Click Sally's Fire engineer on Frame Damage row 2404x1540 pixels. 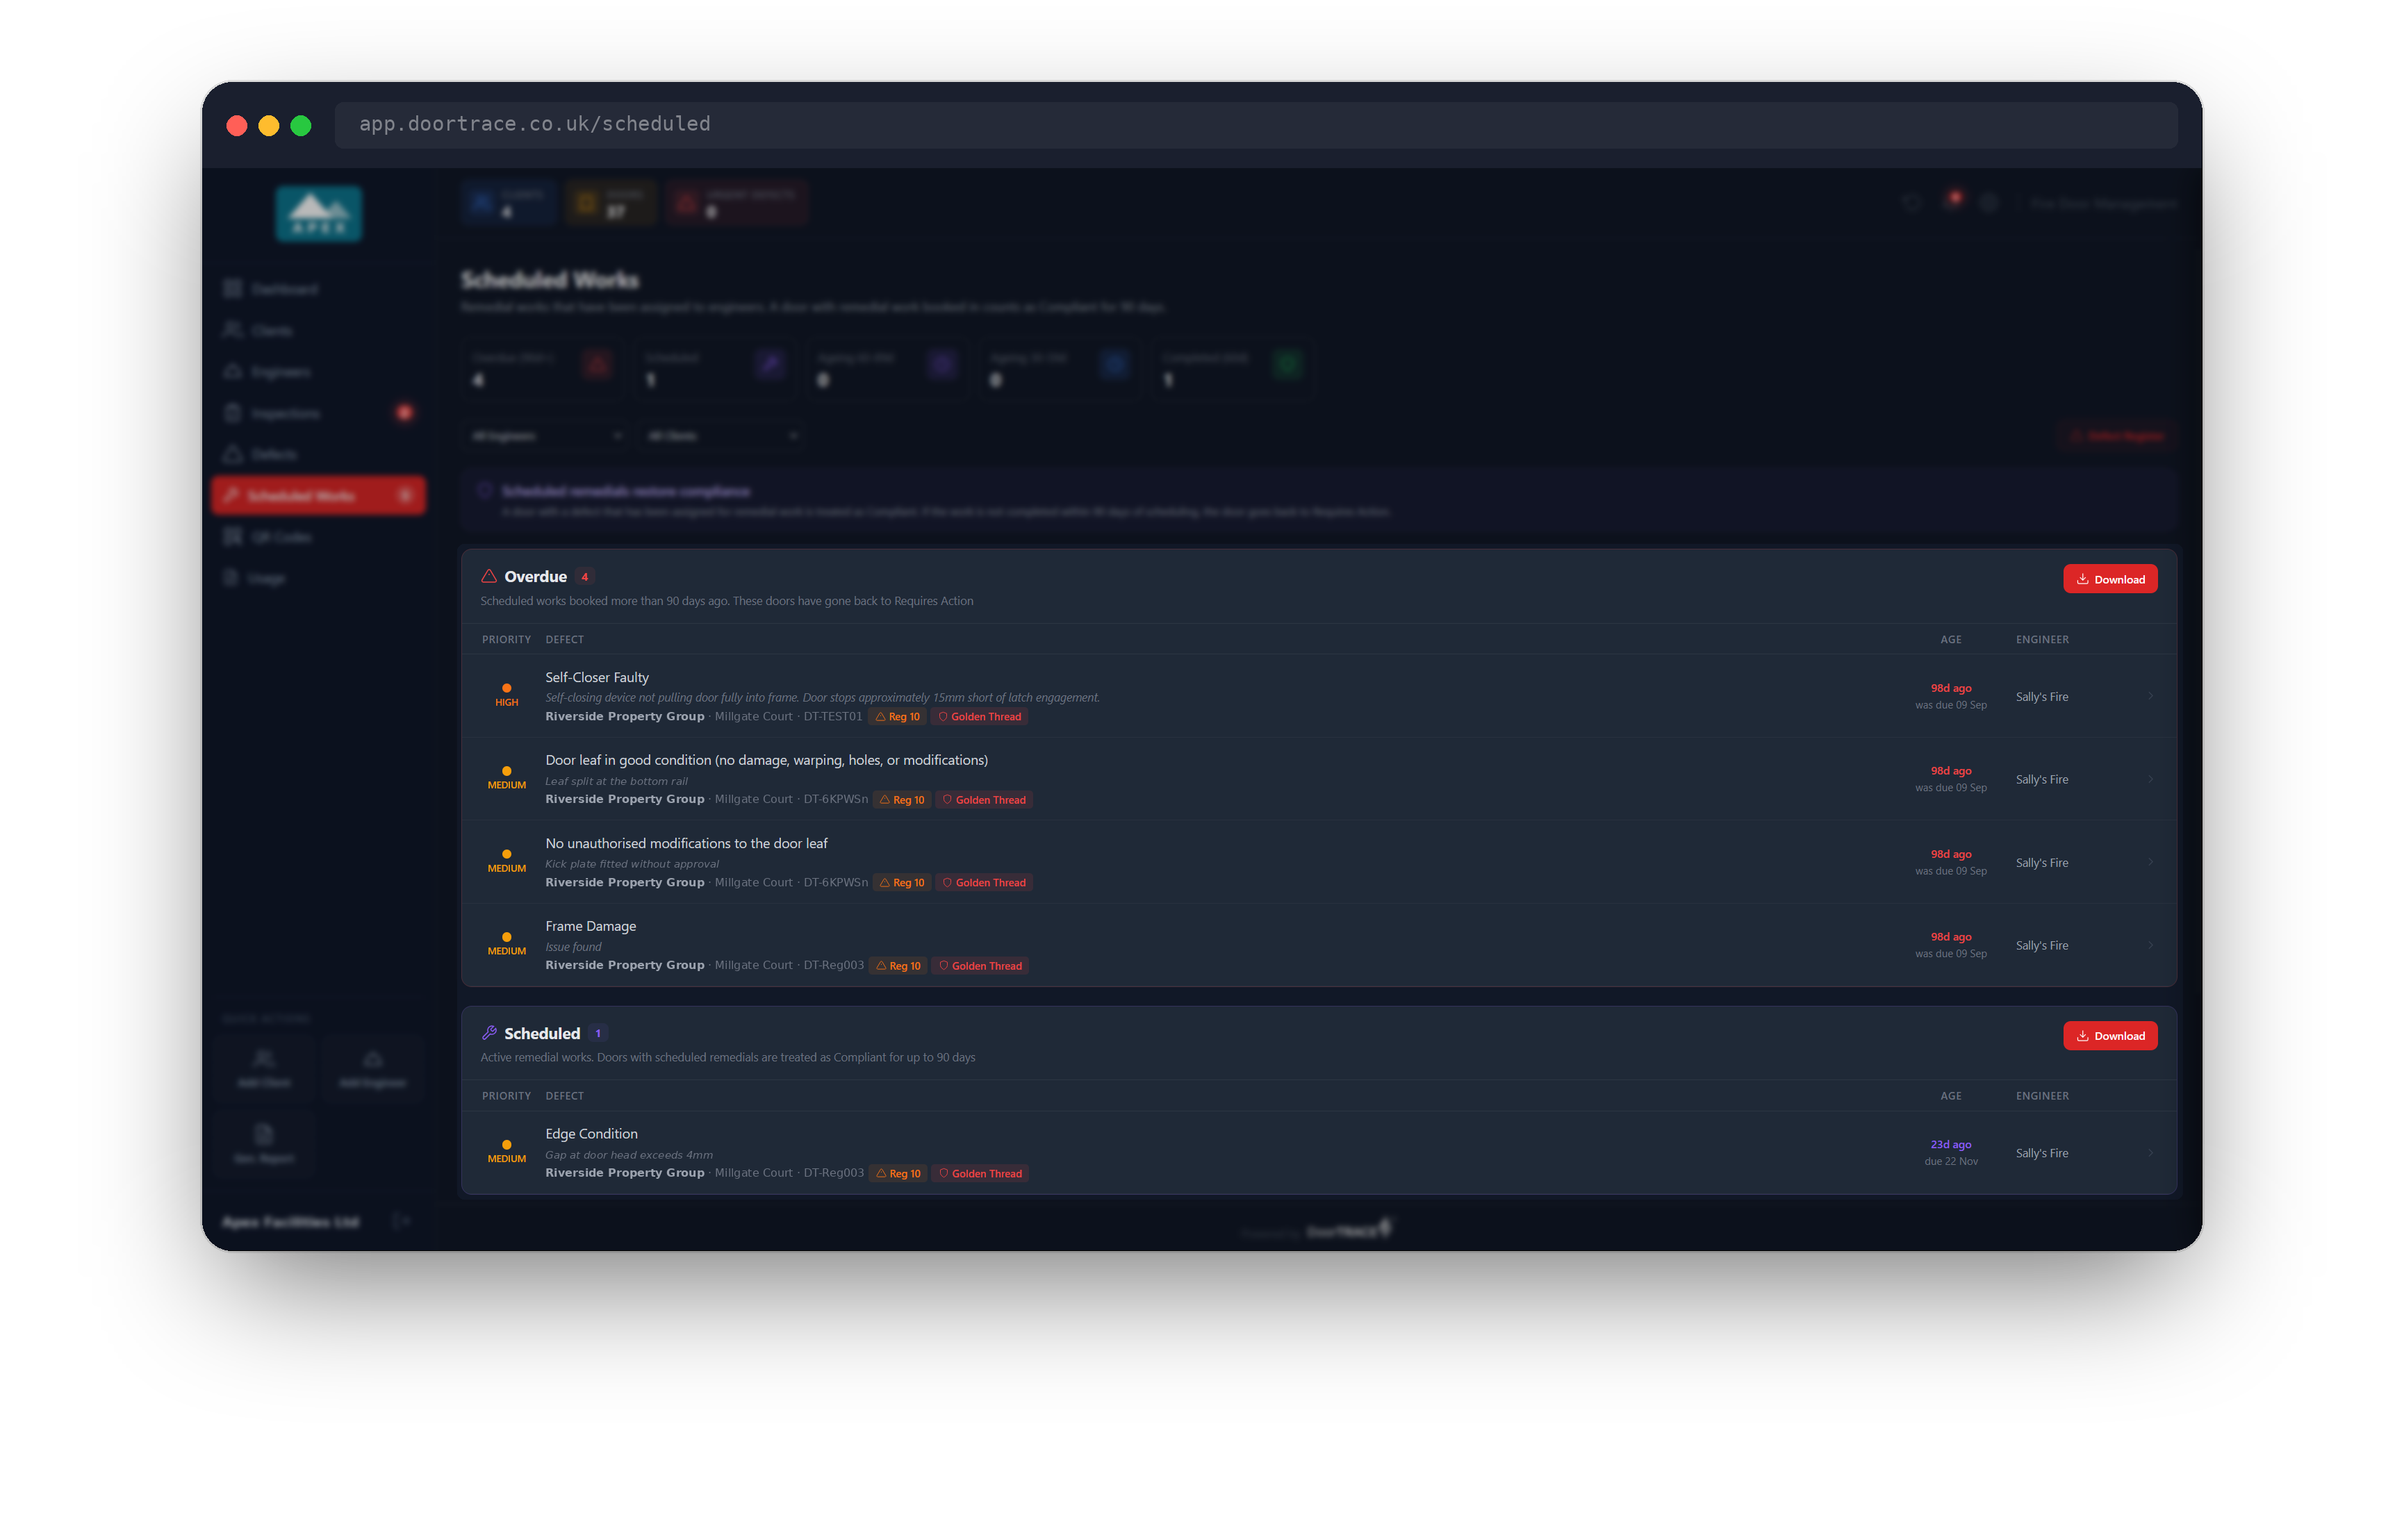pyautogui.click(x=2041, y=946)
